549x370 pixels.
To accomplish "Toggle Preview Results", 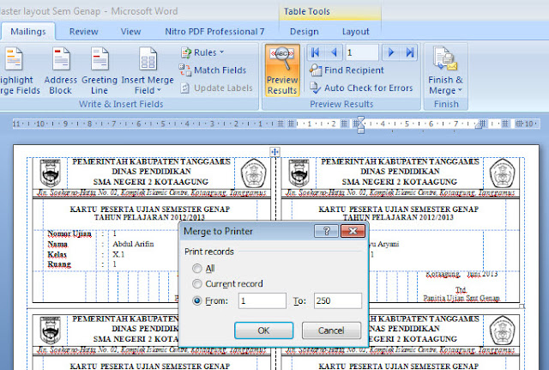I will (282, 70).
